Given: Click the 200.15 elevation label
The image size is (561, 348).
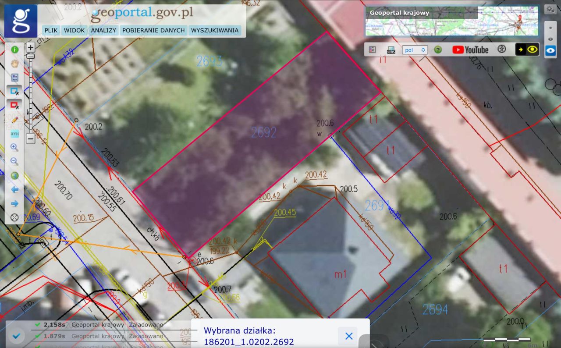Looking at the screenshot, I should [x=83, y=217].
